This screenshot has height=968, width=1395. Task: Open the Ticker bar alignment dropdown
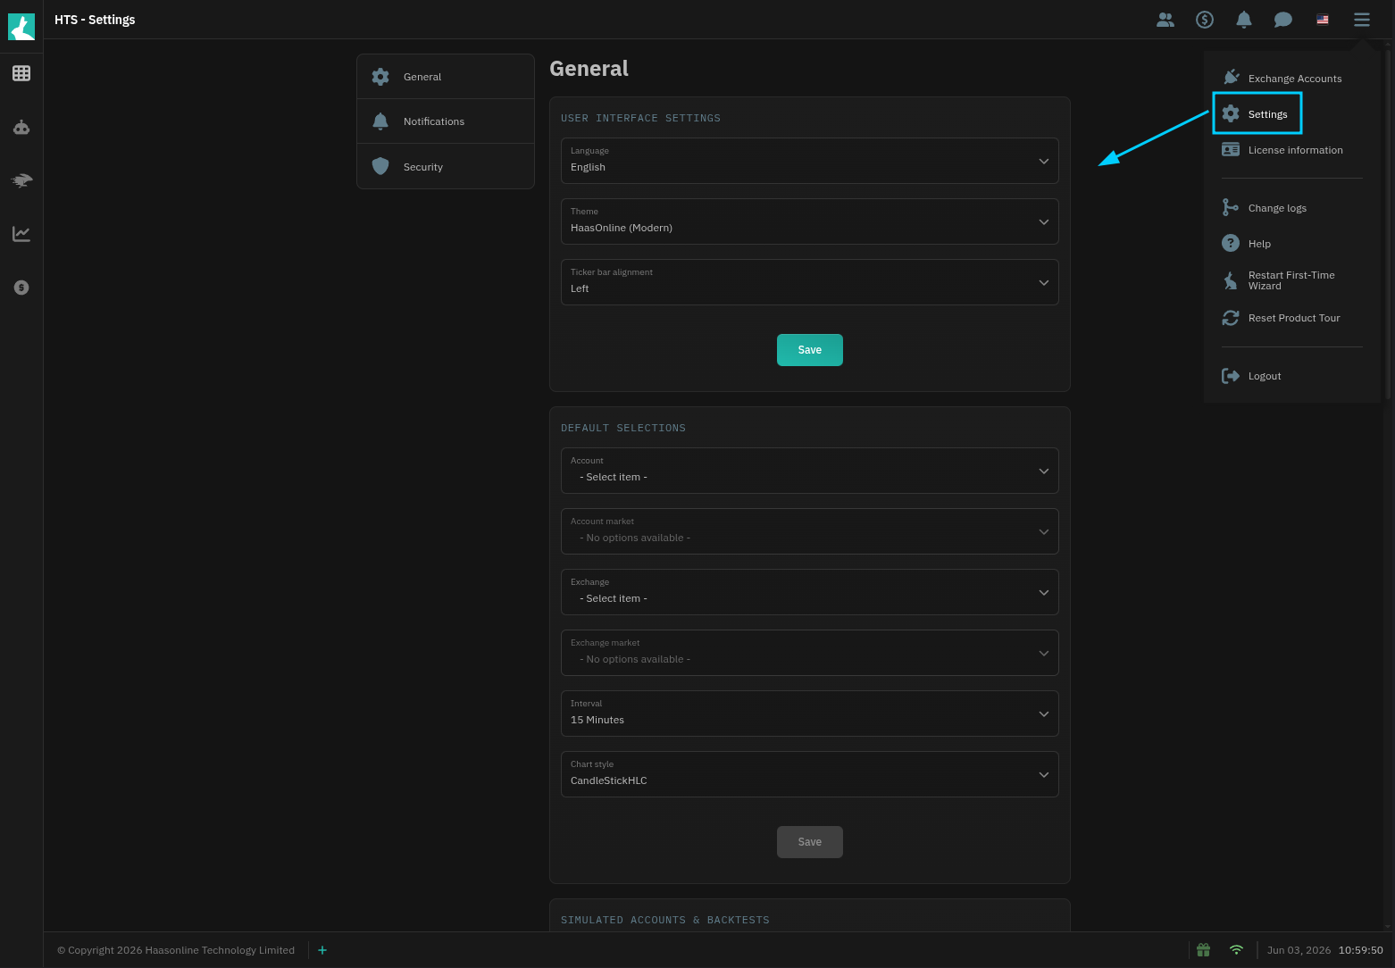click(x=810, y=282)
